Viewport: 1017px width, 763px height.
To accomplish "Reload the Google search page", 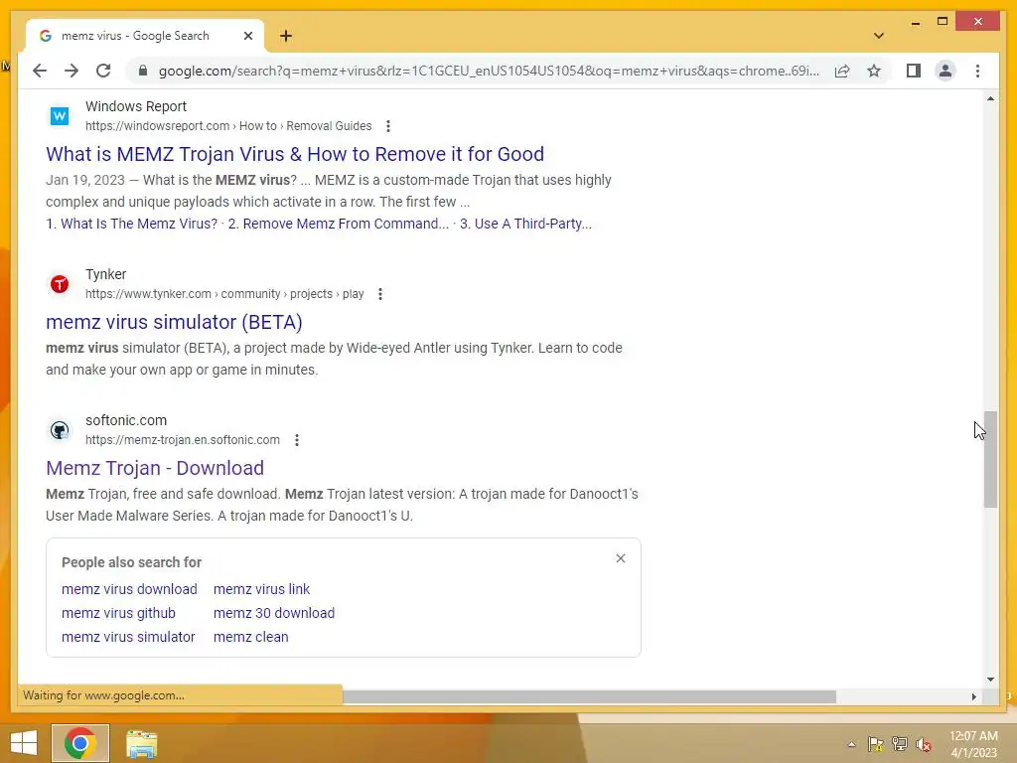I will point(103,71).
